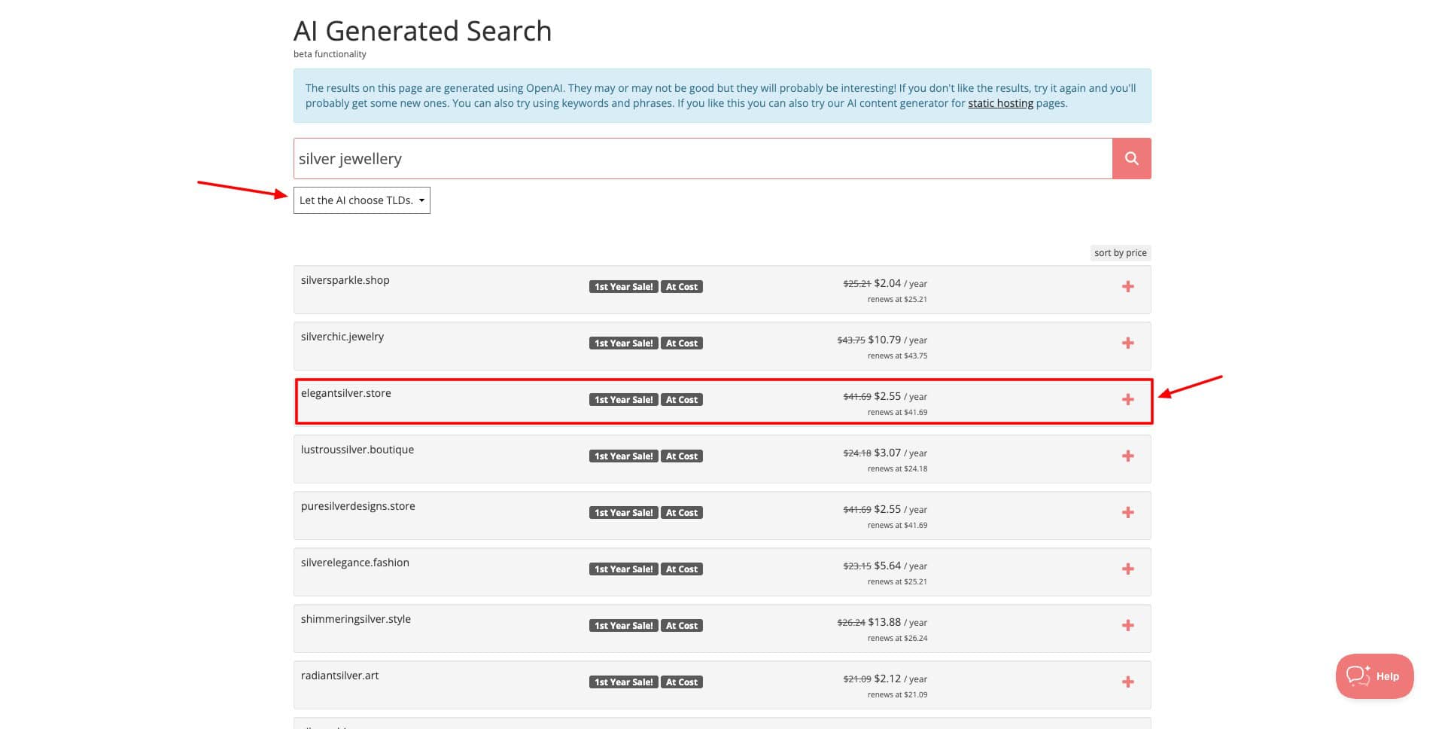This screenshot has height=729, width=1445.
Task: Add silverchic.jewelry with the plus icon
Action: pyautogui.click(x=1127, y=343)
